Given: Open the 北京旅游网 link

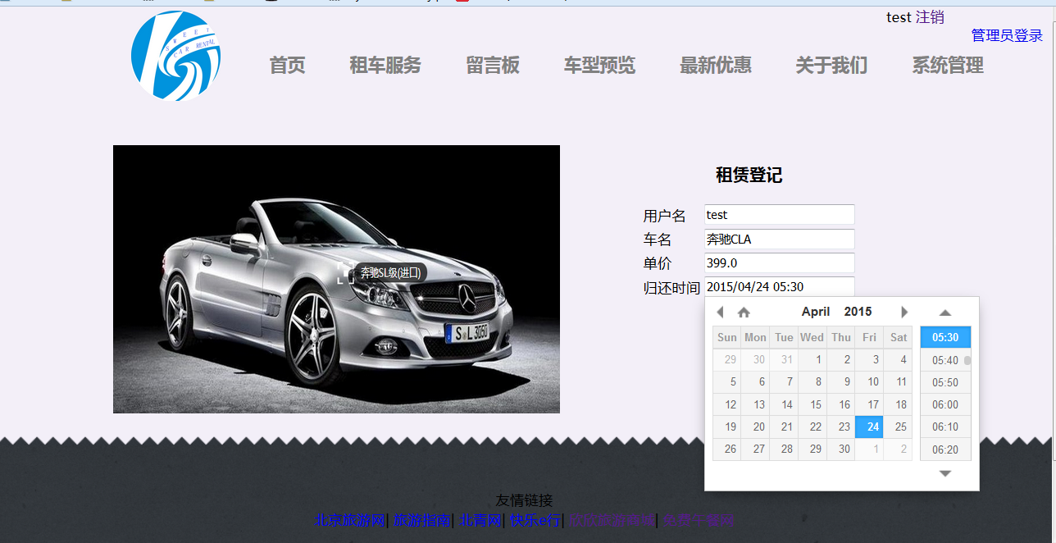Looking at the screenshot, I should tap(350, 520).
